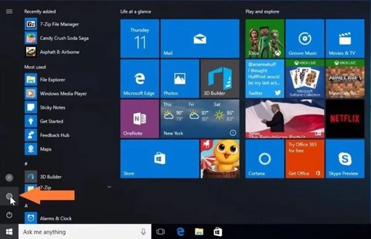Expand the 7-Zip folder chevron
The image size is (371, 239).
click(x=109, y=187)
